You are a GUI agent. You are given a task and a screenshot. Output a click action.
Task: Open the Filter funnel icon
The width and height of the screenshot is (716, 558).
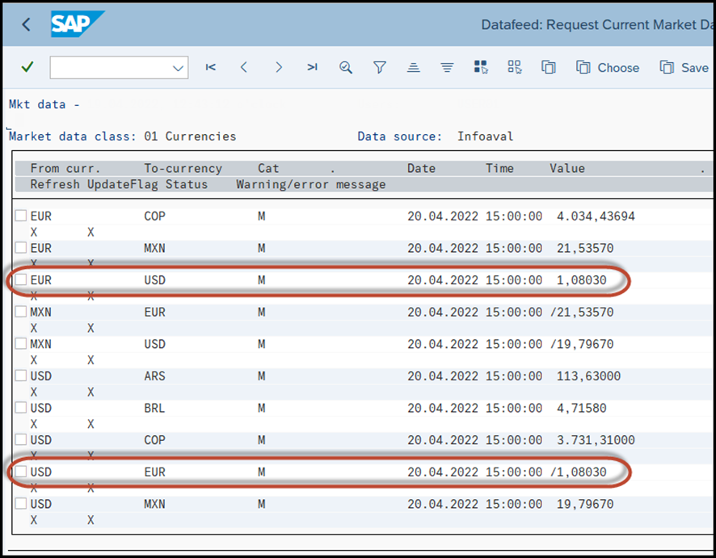379,68
